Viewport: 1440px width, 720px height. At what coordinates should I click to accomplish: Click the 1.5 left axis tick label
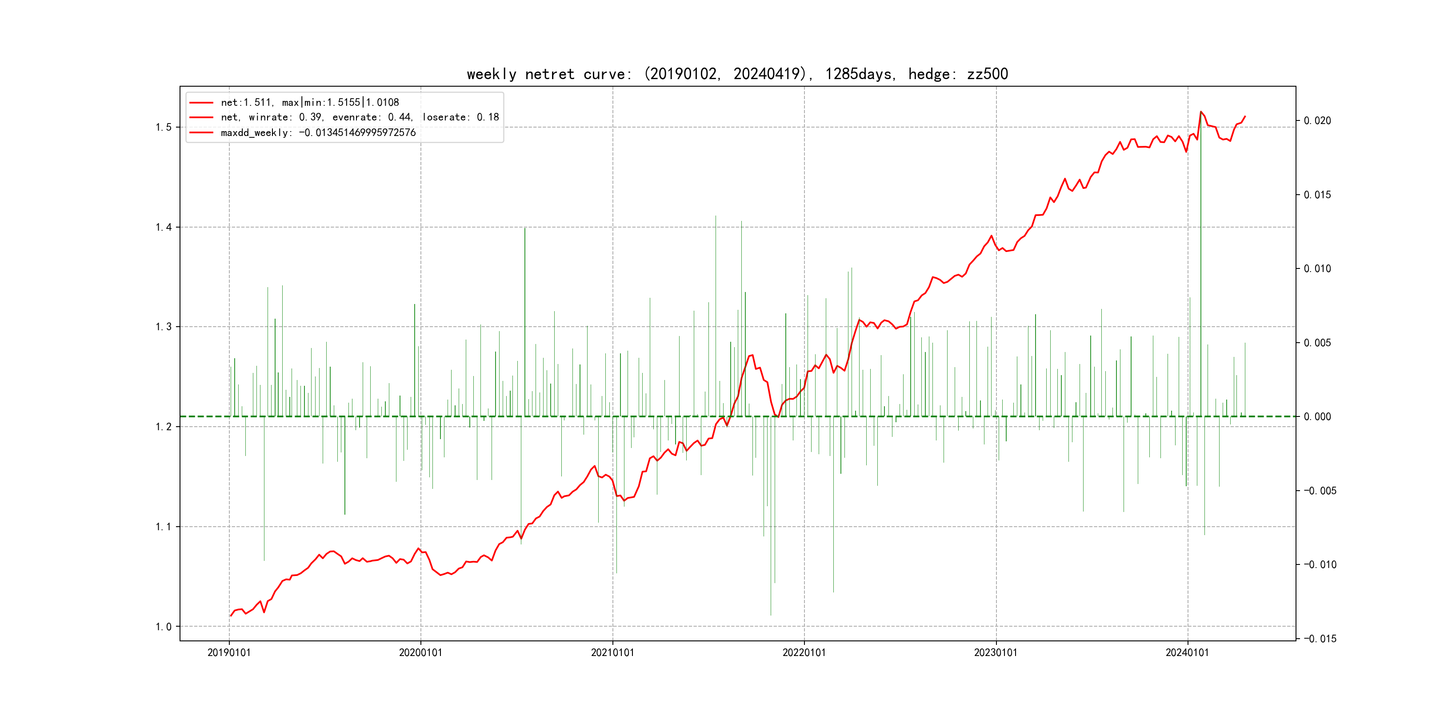(164, 128)
